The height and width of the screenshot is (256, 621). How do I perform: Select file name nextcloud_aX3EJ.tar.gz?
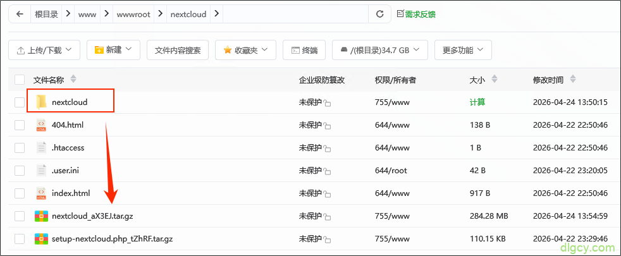click(x=92, y=216)
